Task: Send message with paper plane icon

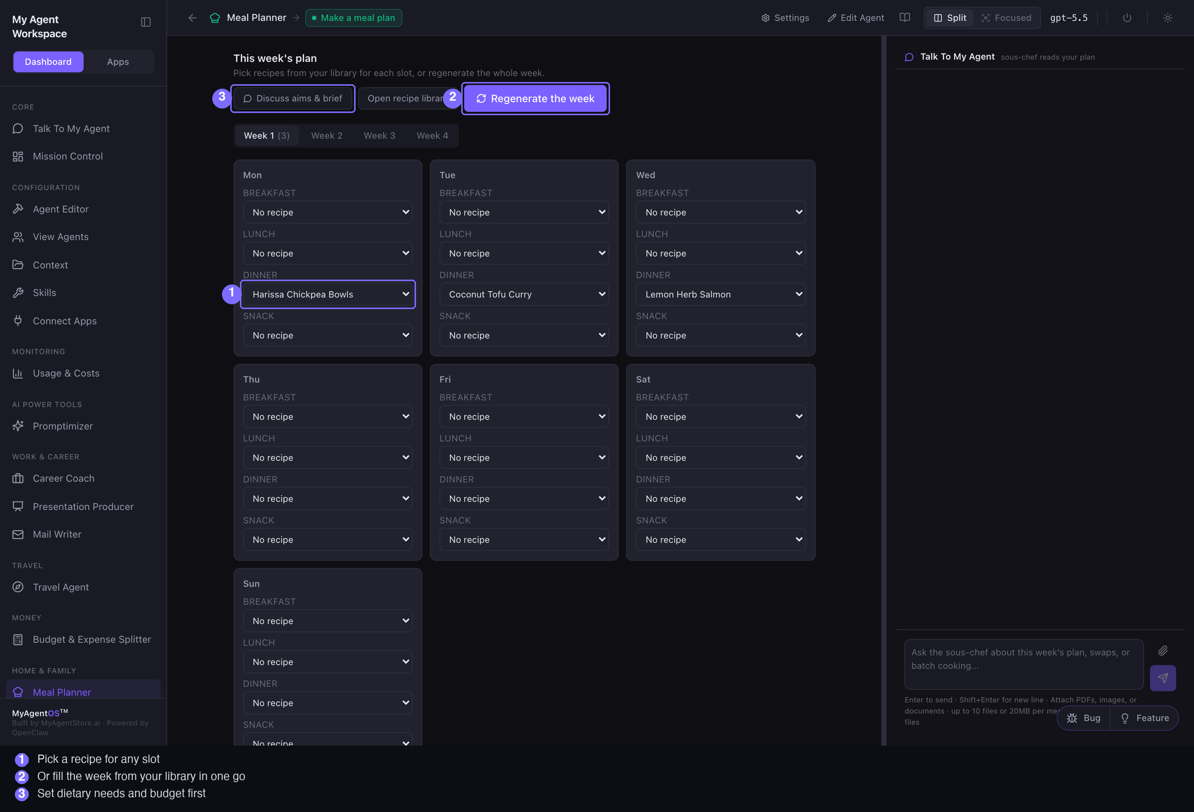Action: tap(1163, 678)
